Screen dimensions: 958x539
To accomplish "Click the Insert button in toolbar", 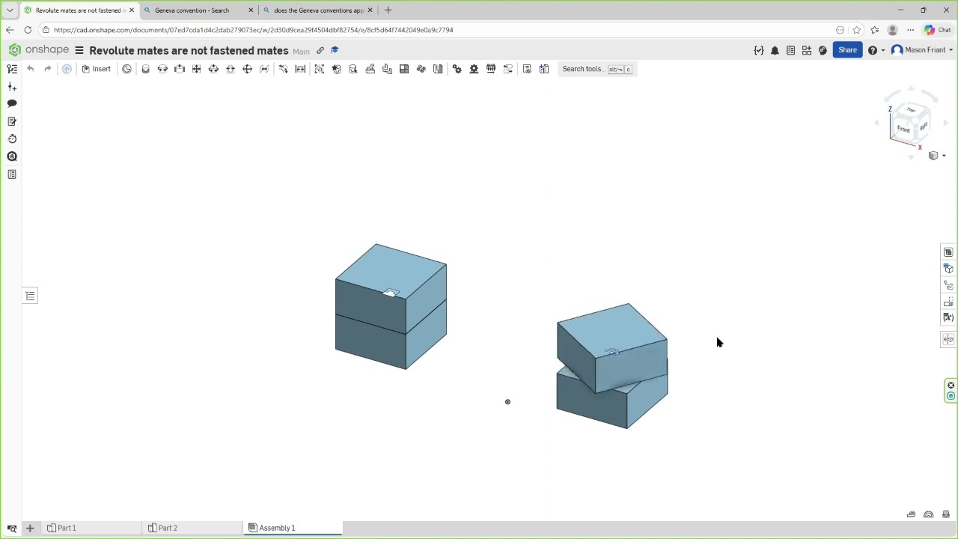I will (x=96, y=69).
